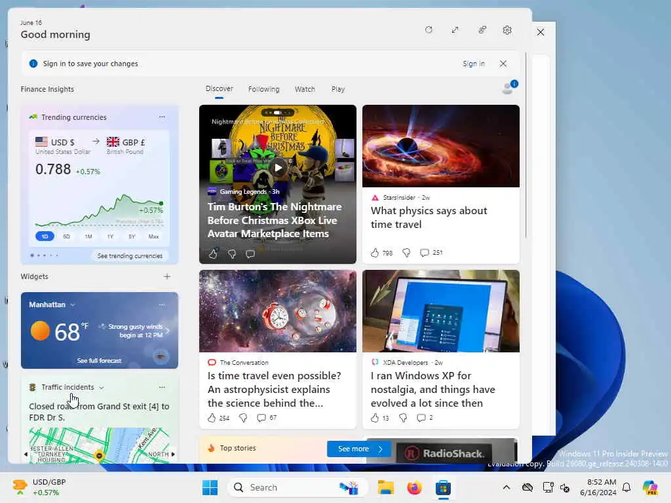The width and height of the screenshot is (671, 503).
Task: Select Max chart range
Action: tap(153, 236)
